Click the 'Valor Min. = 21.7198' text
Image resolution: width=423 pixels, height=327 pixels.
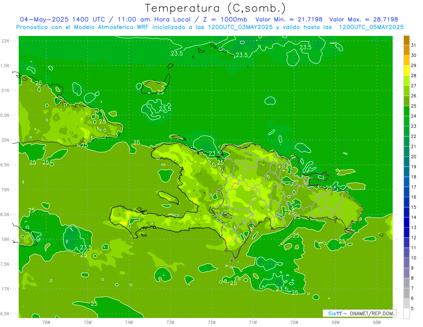click(x=289, y=19)
